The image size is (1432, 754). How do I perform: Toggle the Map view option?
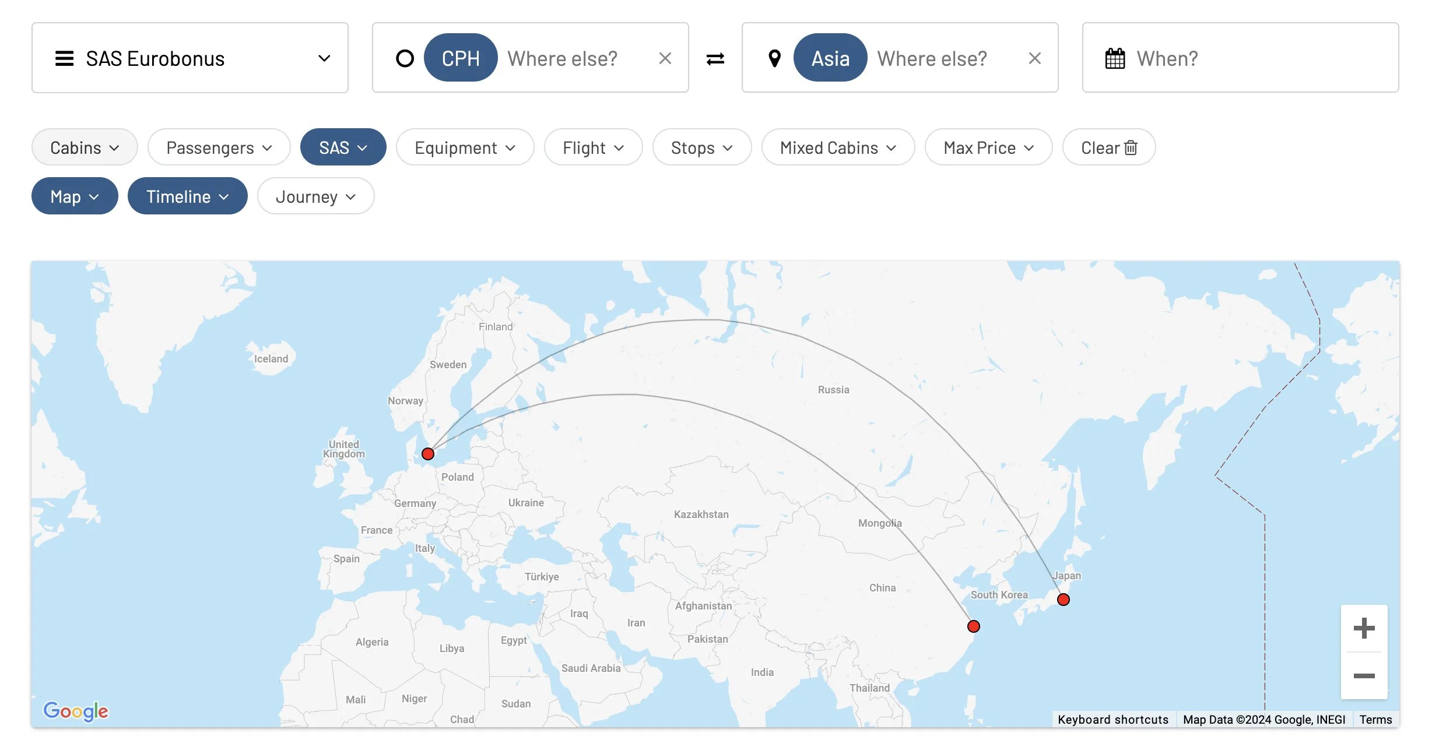click(75, 196)
